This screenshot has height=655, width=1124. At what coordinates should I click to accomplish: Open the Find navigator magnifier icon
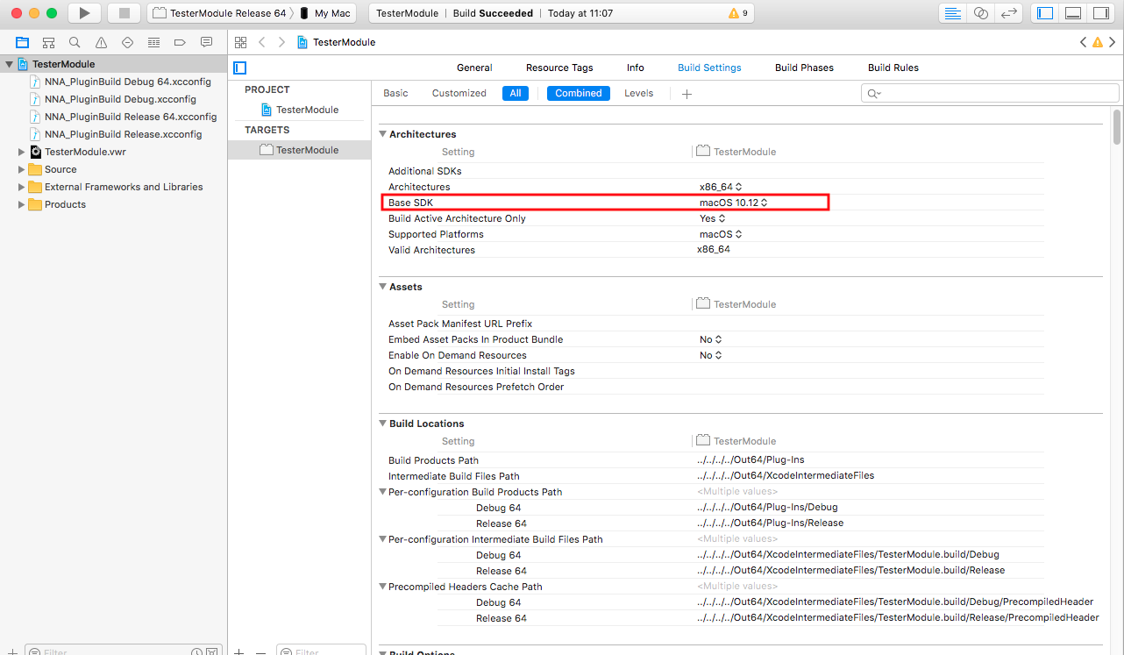point(75,42)
